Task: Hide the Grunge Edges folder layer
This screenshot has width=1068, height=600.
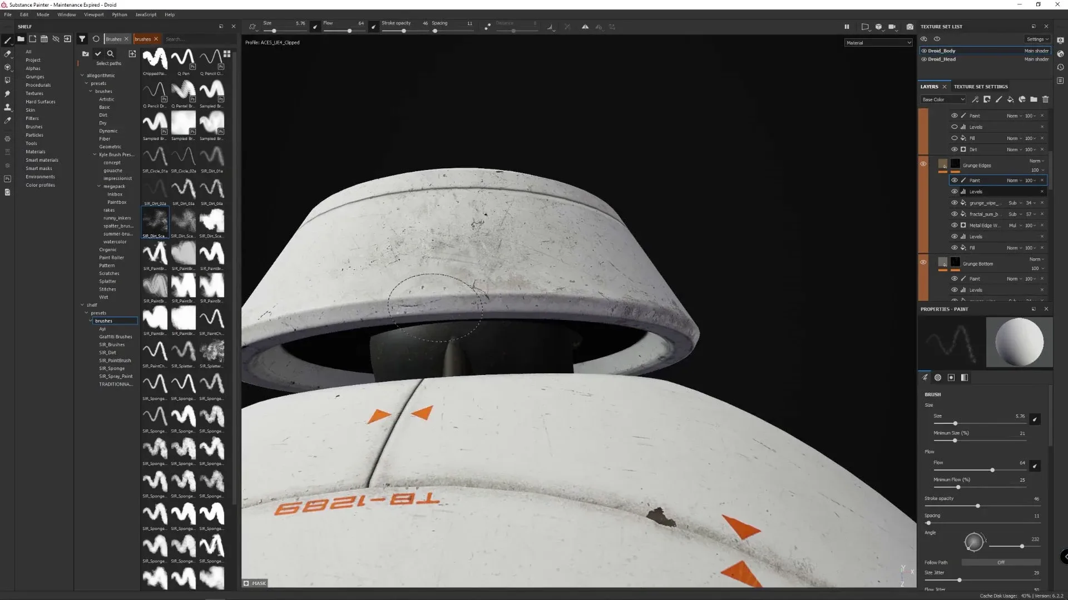Action: pyautogui.click(x=923, y=164)
